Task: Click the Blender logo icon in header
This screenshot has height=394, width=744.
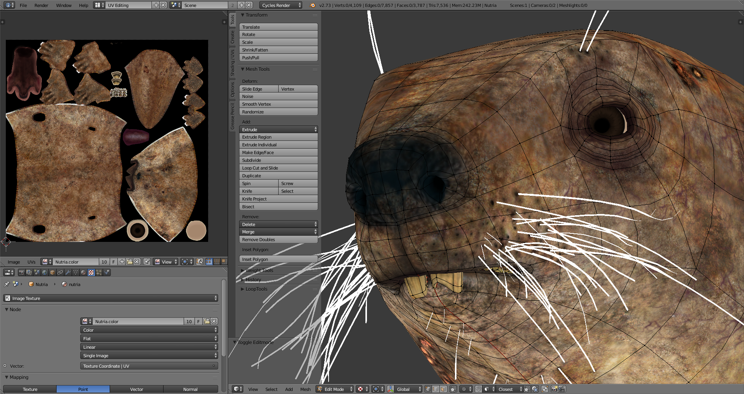Action: (x=312, y=5)
